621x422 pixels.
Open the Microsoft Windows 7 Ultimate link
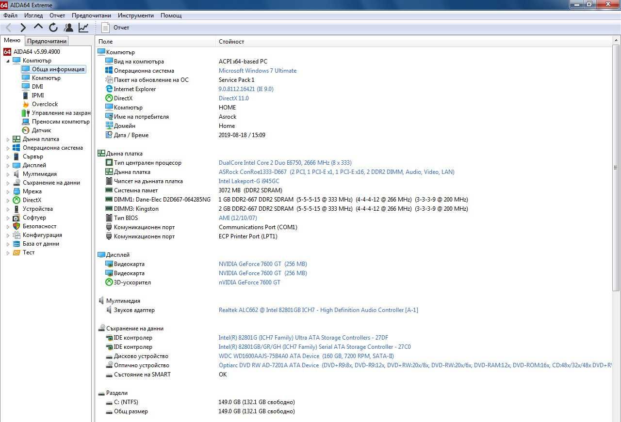[x=258, y=71]
